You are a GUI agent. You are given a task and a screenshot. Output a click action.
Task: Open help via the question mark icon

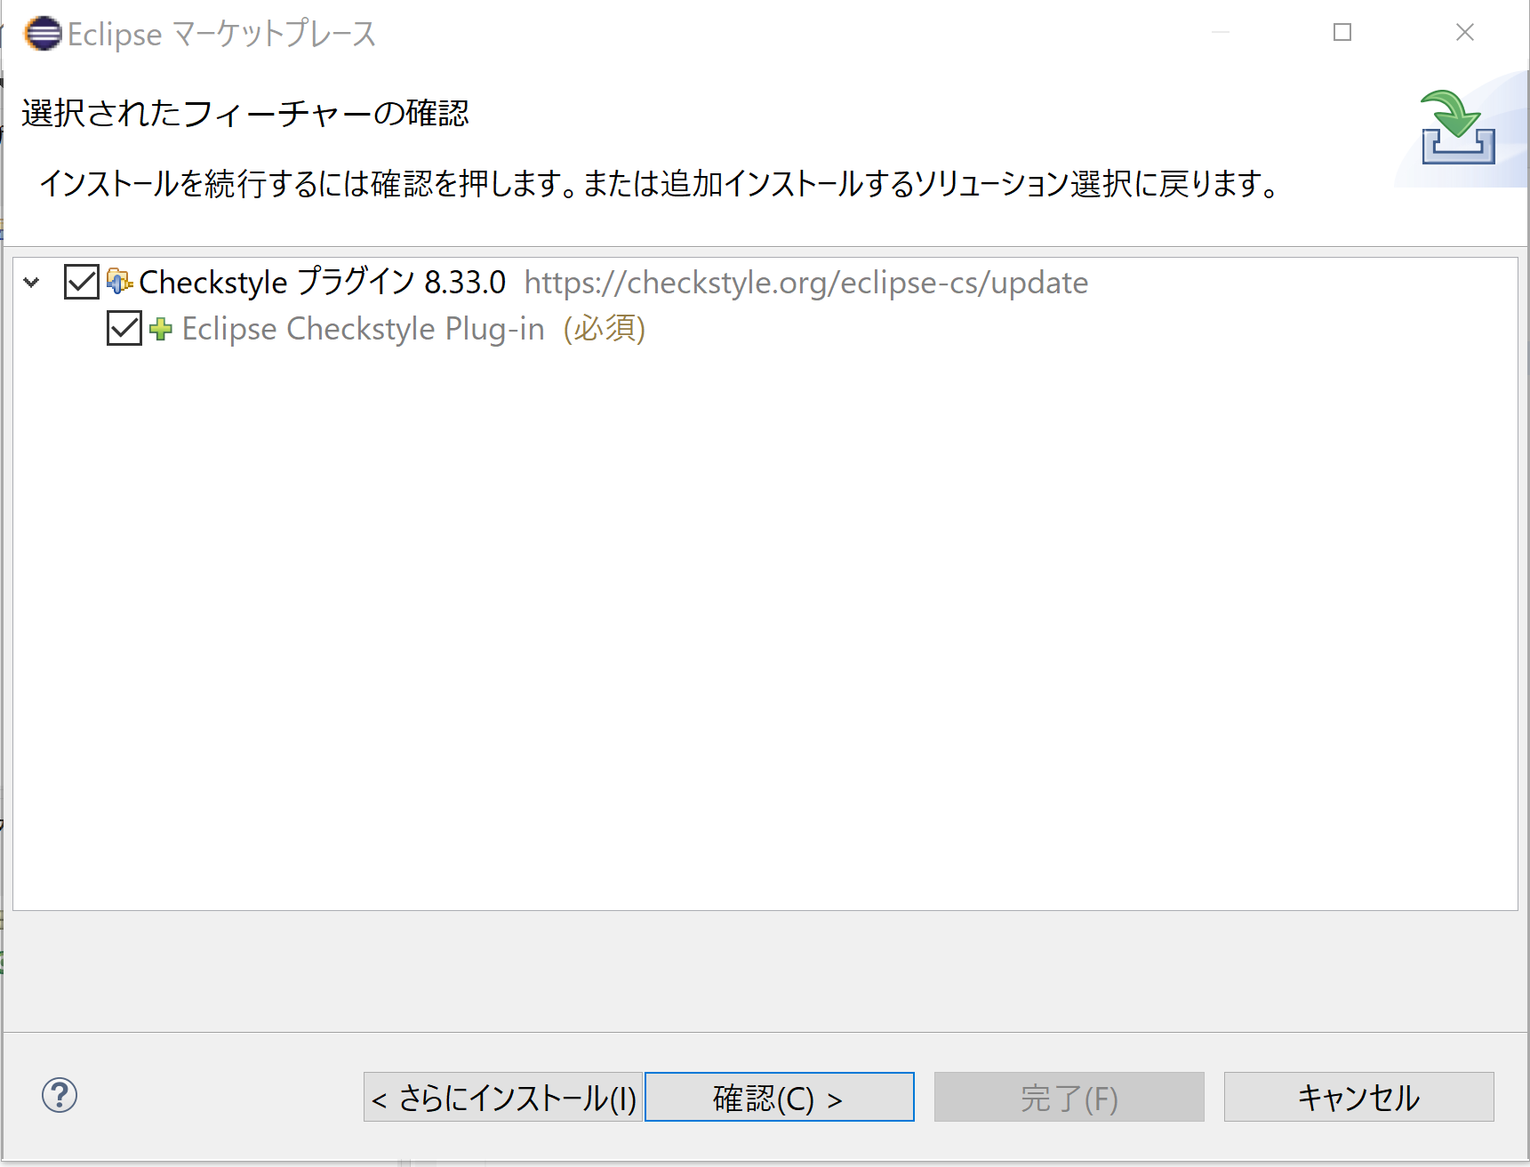(60, 1095)
